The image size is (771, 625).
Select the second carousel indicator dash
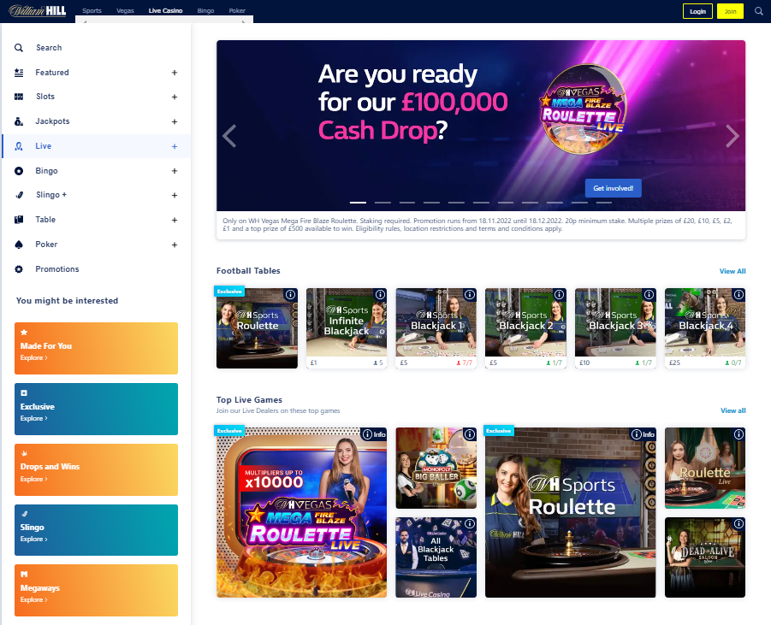pos(383,203)
